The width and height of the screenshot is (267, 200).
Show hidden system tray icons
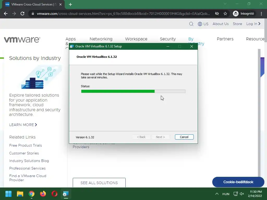pyautogui.click(x=217, y=194)
